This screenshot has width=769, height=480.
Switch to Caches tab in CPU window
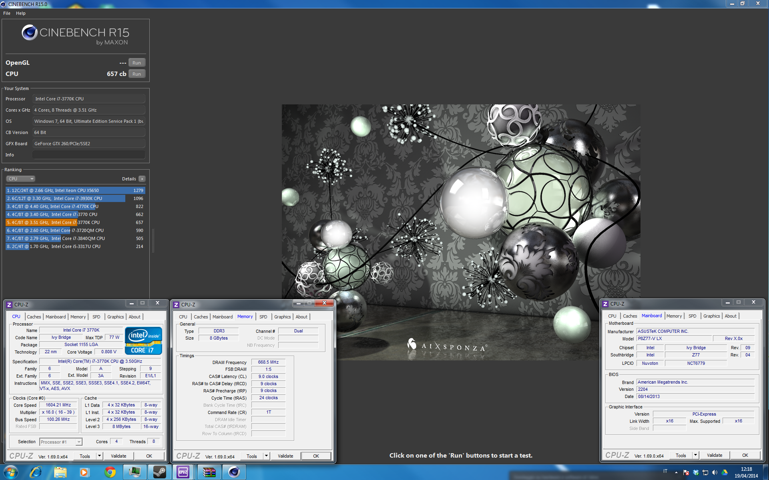[34, 317]
